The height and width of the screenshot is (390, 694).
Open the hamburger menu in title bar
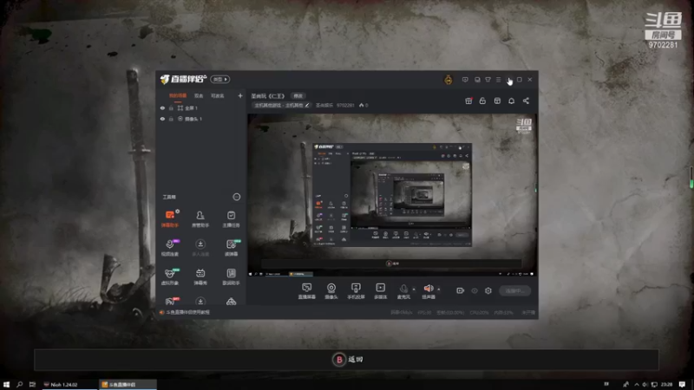(x=498, y=80)
